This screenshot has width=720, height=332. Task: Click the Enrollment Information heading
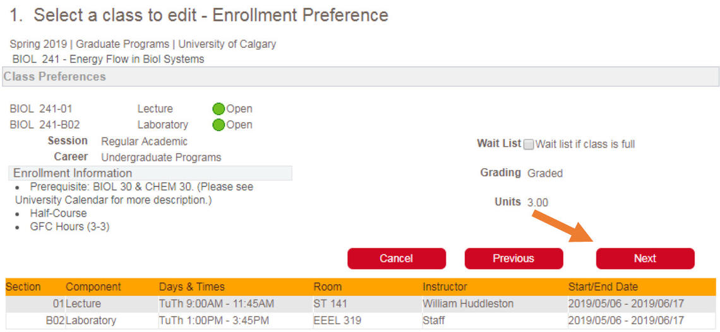(x=150, y=173)
